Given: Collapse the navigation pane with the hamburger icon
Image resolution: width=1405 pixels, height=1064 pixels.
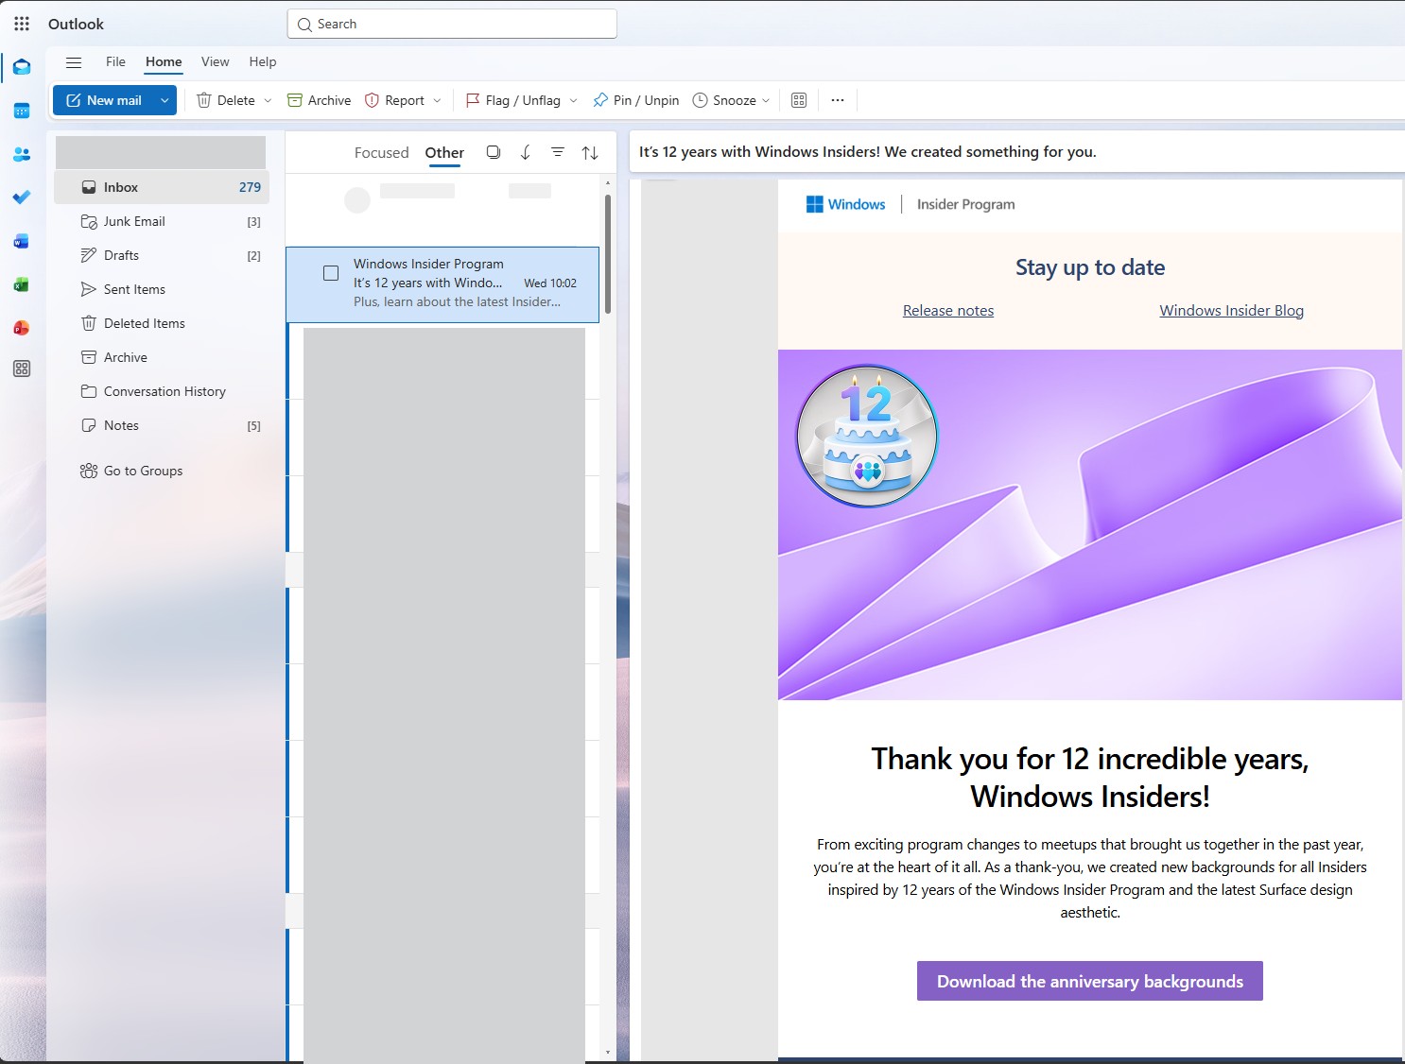Looking at the screenshot, I should tap(74, 62).
